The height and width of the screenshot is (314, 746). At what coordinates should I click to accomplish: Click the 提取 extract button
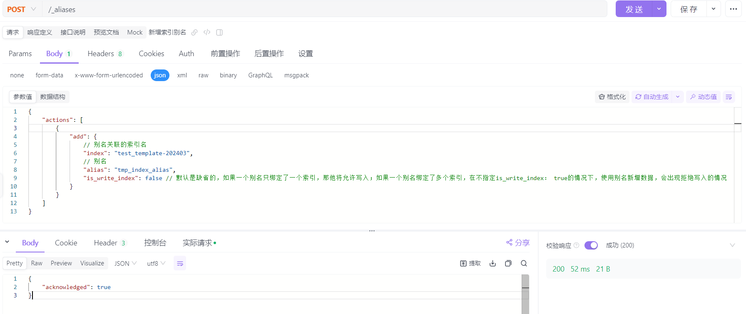pyautogui.click(x=470, y=263)
